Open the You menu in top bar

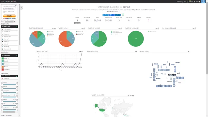coord(186,2)
